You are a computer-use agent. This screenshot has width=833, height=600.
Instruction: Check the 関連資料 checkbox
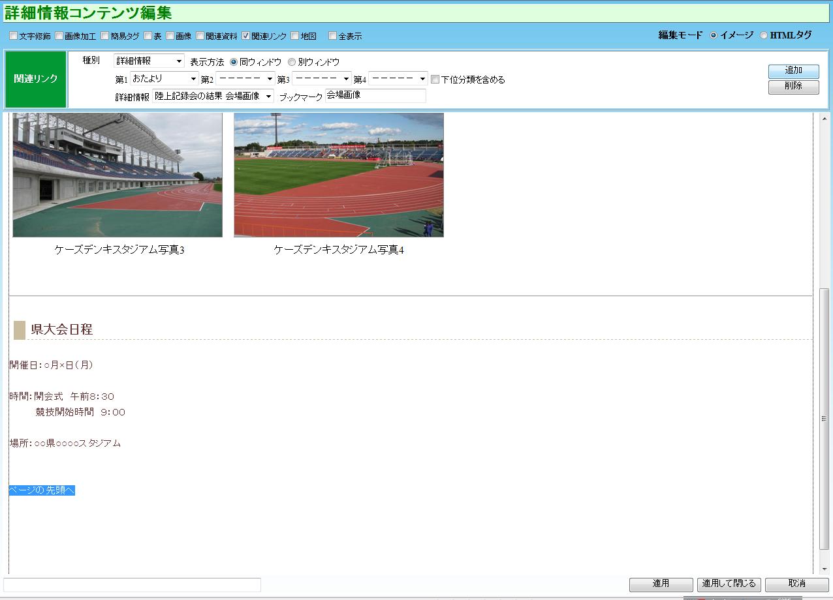pos(200,36)
